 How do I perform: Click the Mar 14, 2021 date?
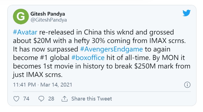(56, 85)
